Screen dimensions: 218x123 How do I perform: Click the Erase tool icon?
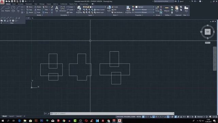(x=52, y=7)
